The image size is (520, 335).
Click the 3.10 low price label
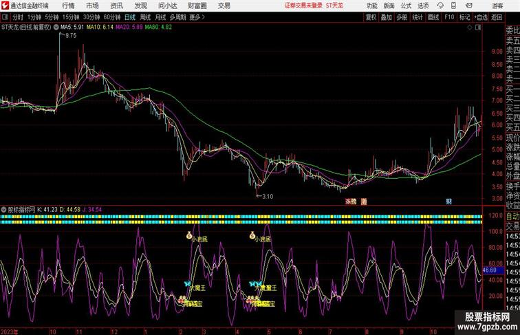(268, 196)
